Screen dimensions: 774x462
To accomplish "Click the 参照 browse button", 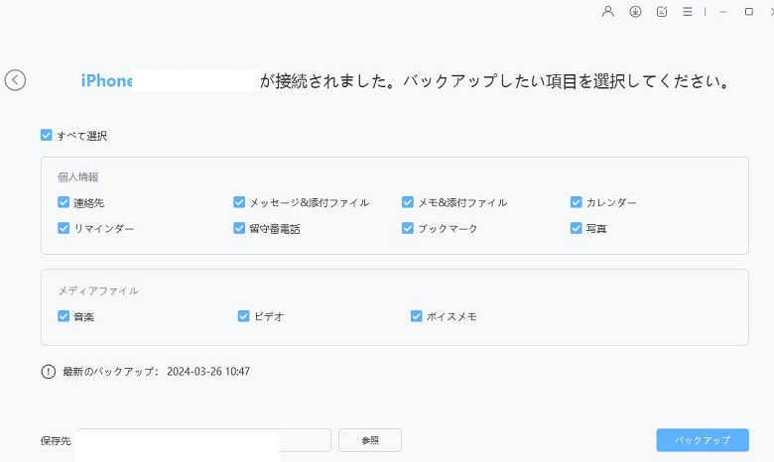I will pyautogui.click(x=370, y=440).
